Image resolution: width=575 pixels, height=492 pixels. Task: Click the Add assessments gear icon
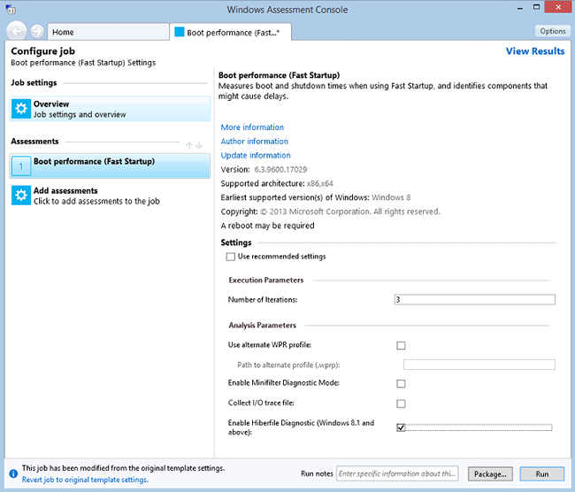tap(21, 196)
